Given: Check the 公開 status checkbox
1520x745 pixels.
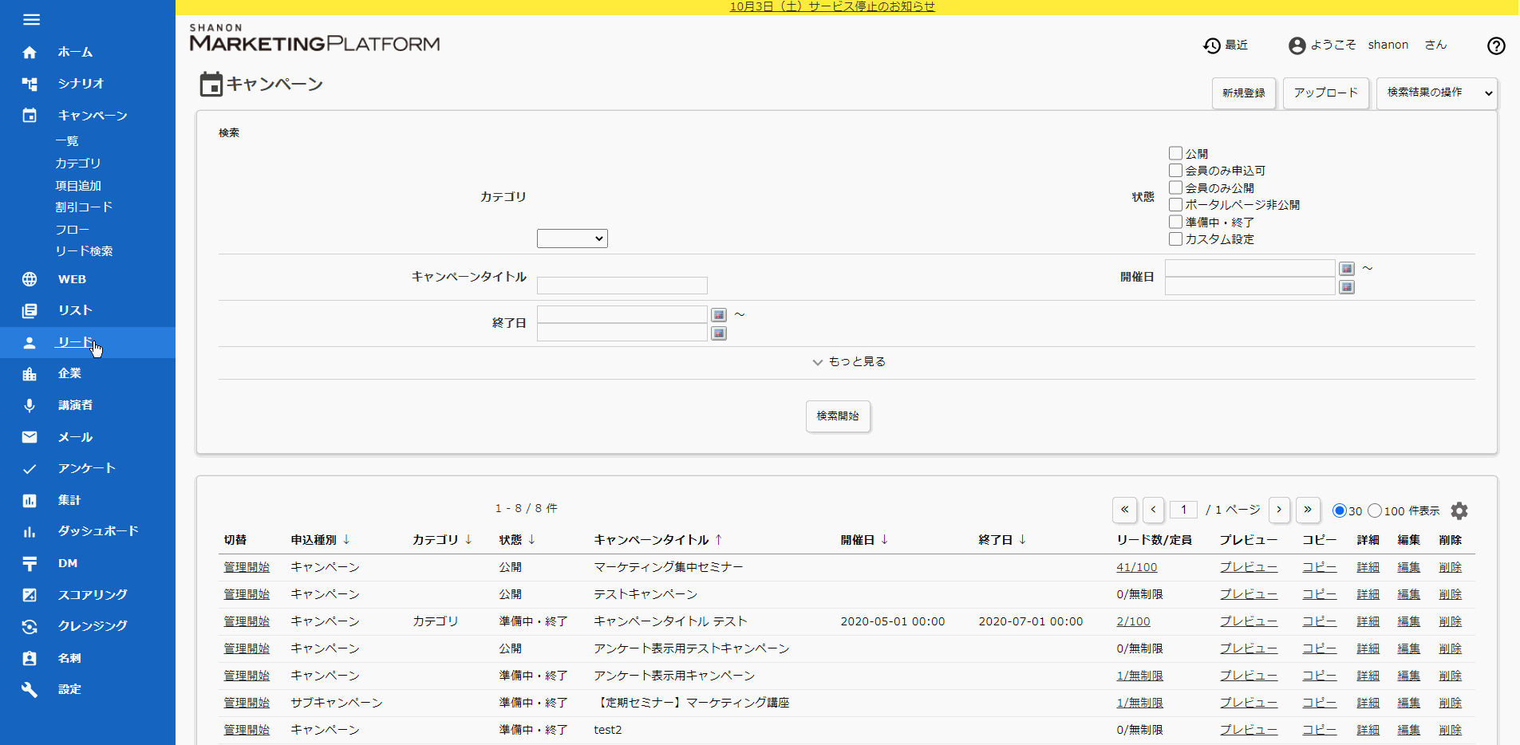Looking at the screenshot, I should [1175, 153].
